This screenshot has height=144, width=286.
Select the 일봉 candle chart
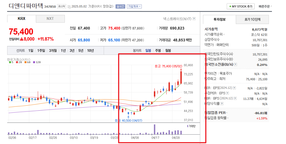click(x=148, y=50)
